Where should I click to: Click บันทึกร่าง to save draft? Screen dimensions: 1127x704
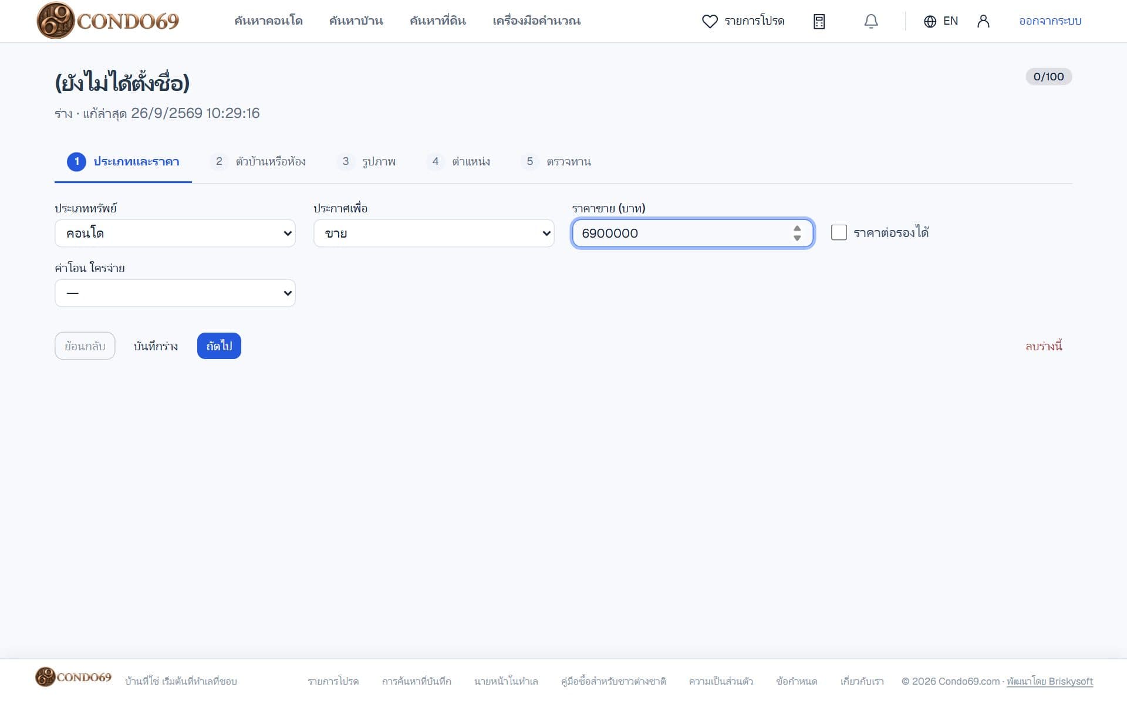click(x=156, y=346)
